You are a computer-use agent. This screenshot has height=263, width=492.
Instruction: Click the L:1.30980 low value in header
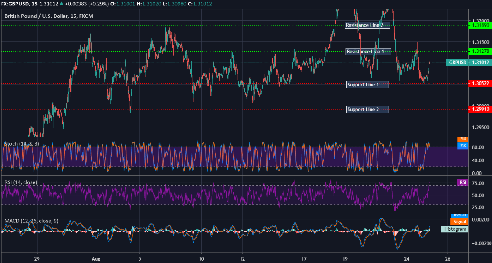(174, 4)
